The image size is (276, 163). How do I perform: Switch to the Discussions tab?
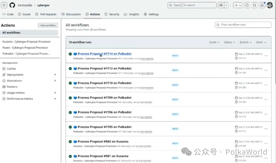tap(71, 14)
